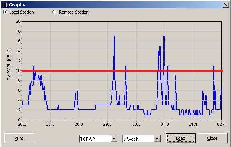231x147 pixels.
Task: Click the Graphs window title icon
Action: 6,5
